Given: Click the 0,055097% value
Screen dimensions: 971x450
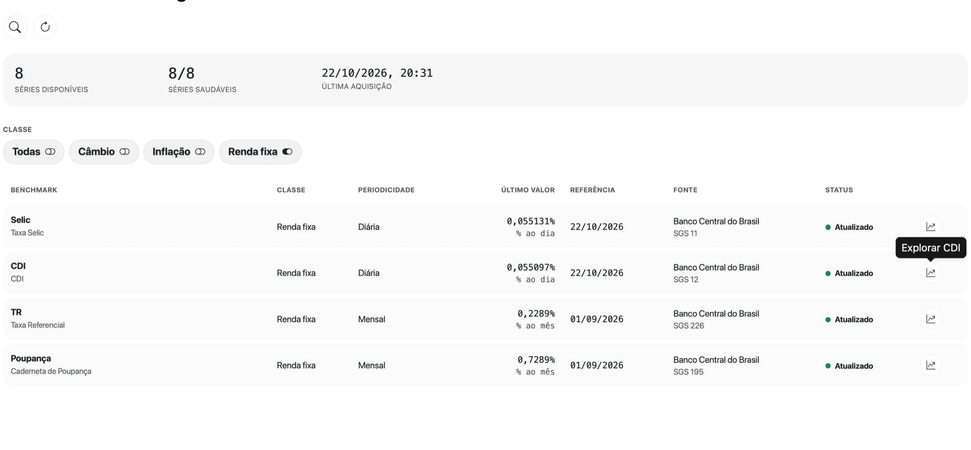Looking at the screenshot, I should tap(531, 267).
